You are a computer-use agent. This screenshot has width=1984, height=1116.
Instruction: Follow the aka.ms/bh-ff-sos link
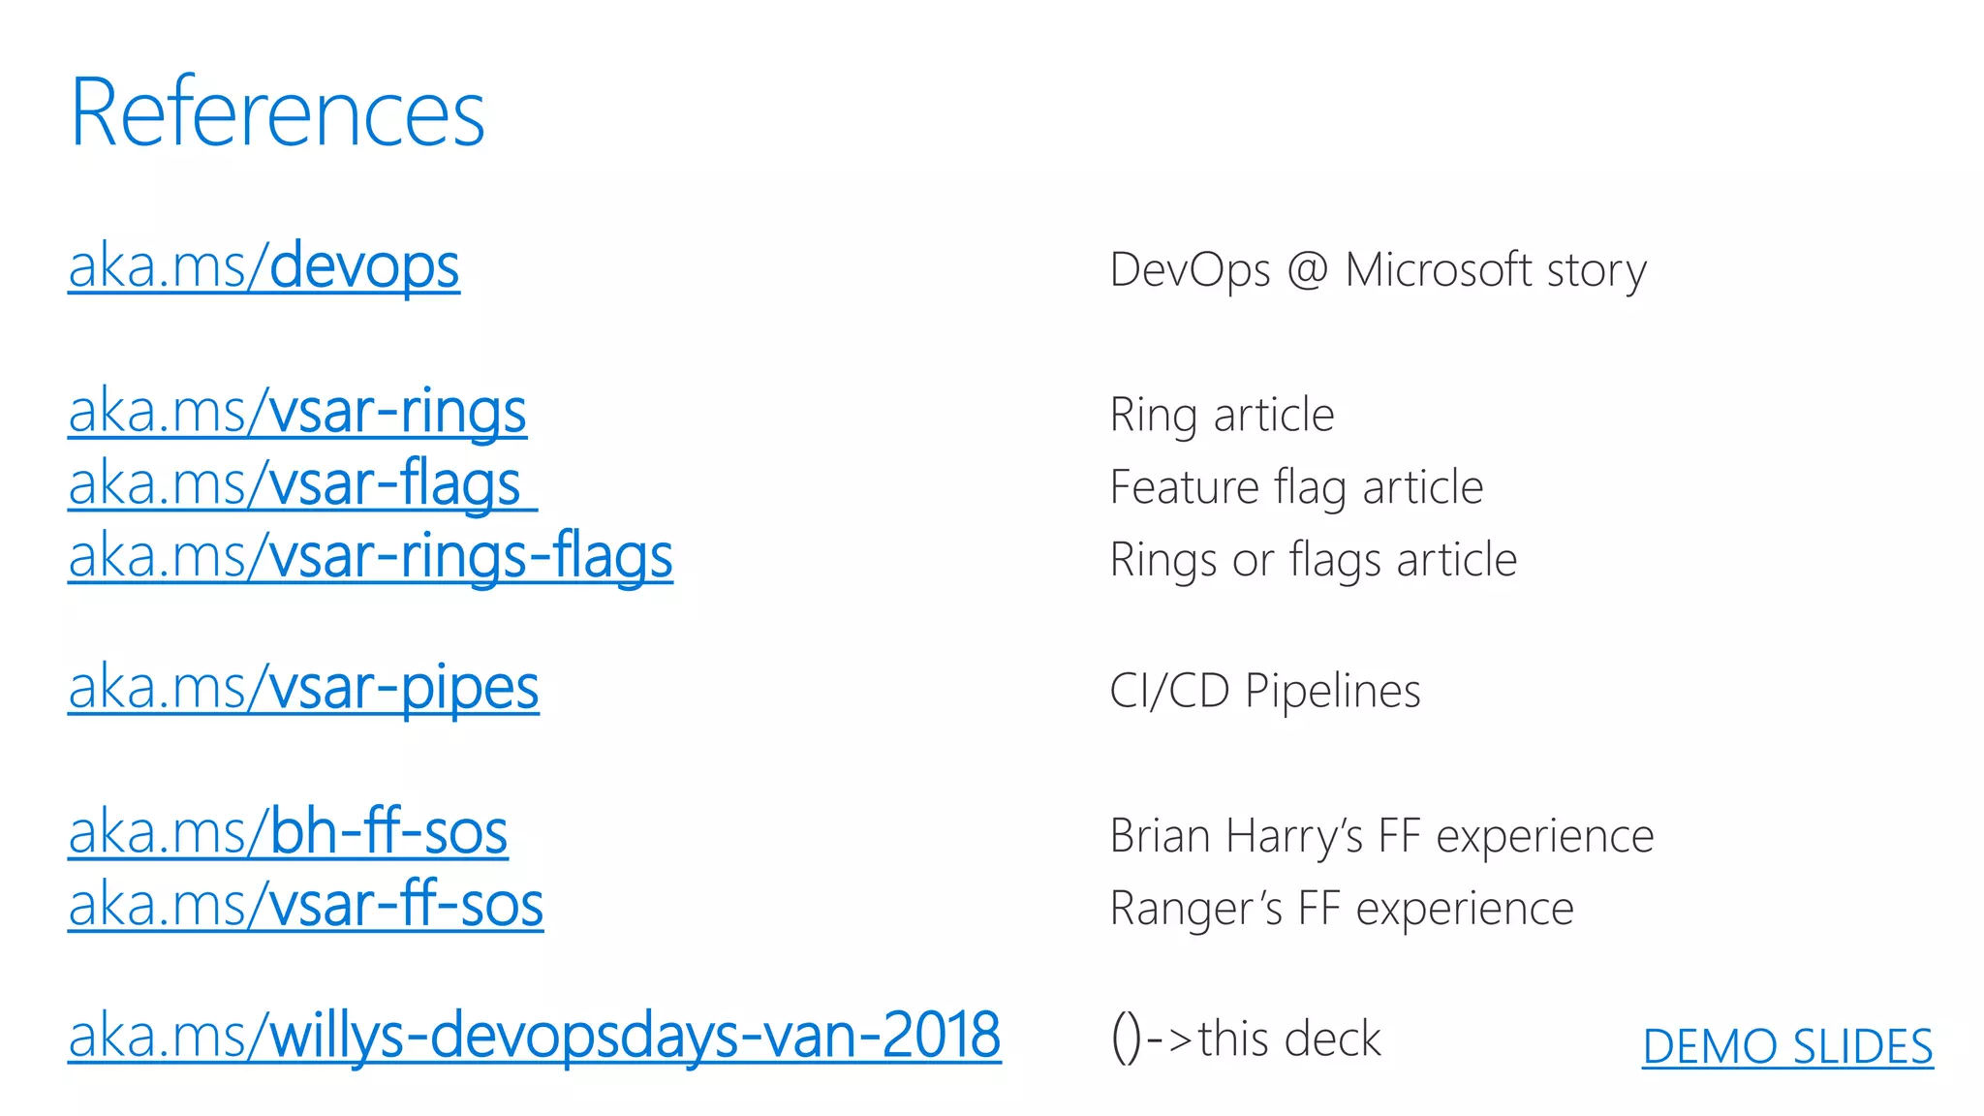288,833
